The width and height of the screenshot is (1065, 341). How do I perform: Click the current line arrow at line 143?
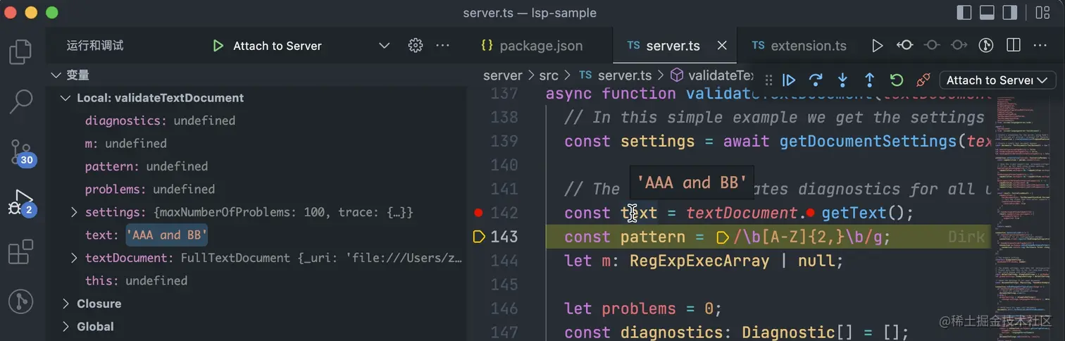[479, 237]
